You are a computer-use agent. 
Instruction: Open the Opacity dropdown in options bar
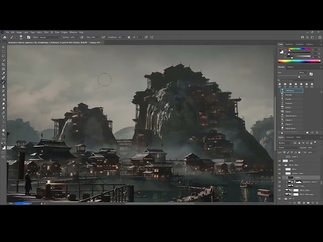(x=77, y=37)
